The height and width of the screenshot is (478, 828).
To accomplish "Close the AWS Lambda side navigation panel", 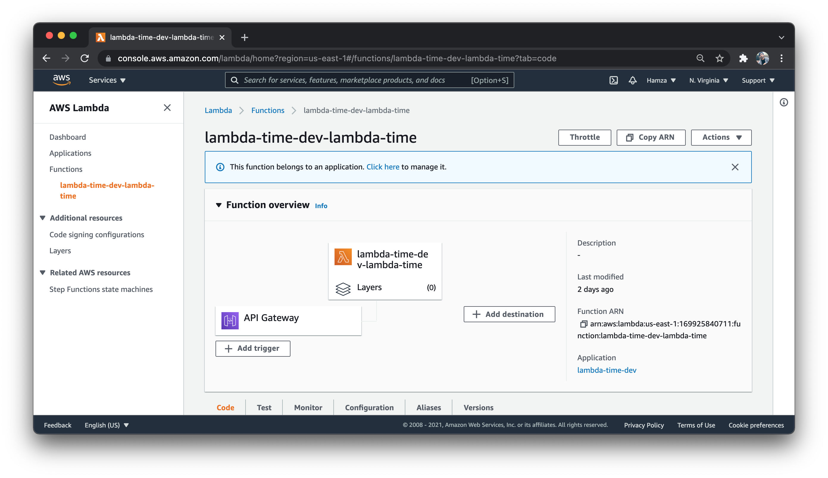I will coord(167,108).
